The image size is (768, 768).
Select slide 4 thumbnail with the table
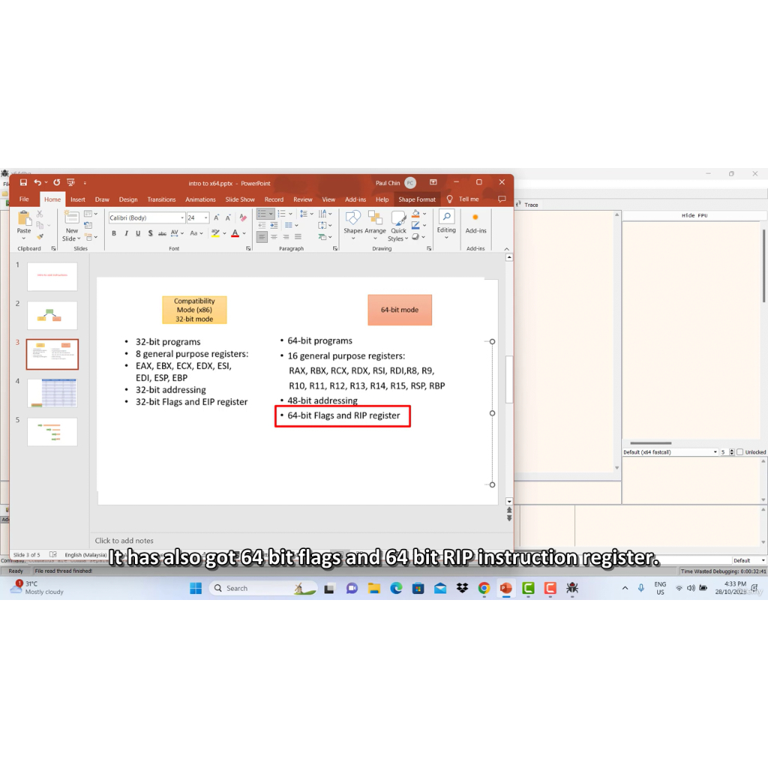[x=52, y=393]
